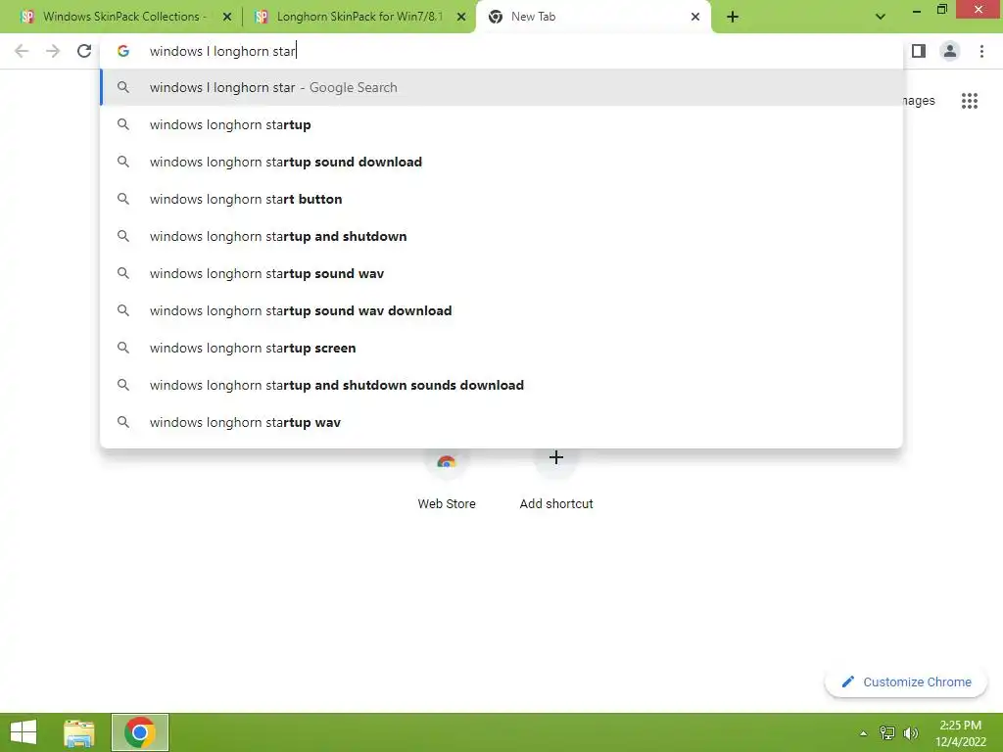Open Chrome's three-dot menu

(x=981, y=51)
